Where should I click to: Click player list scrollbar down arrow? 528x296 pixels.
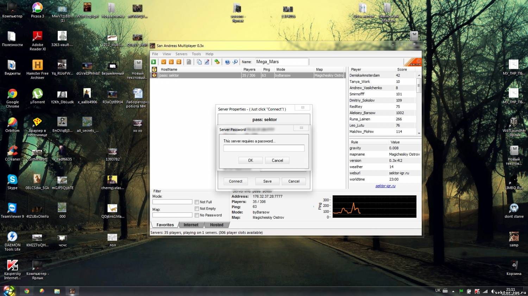(x=419, y=133)
